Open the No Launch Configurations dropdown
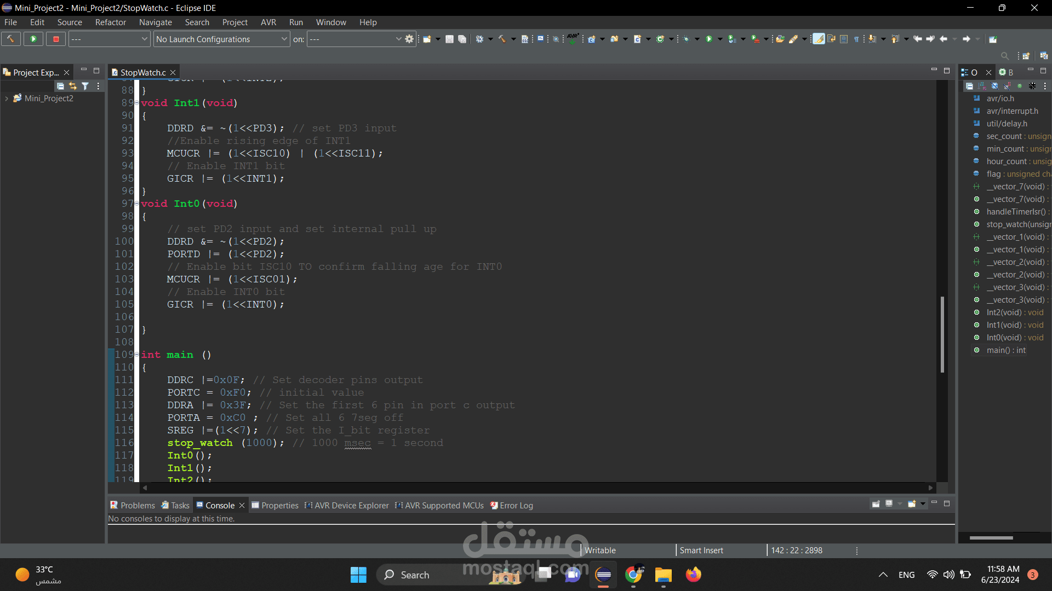 (221, 39)
